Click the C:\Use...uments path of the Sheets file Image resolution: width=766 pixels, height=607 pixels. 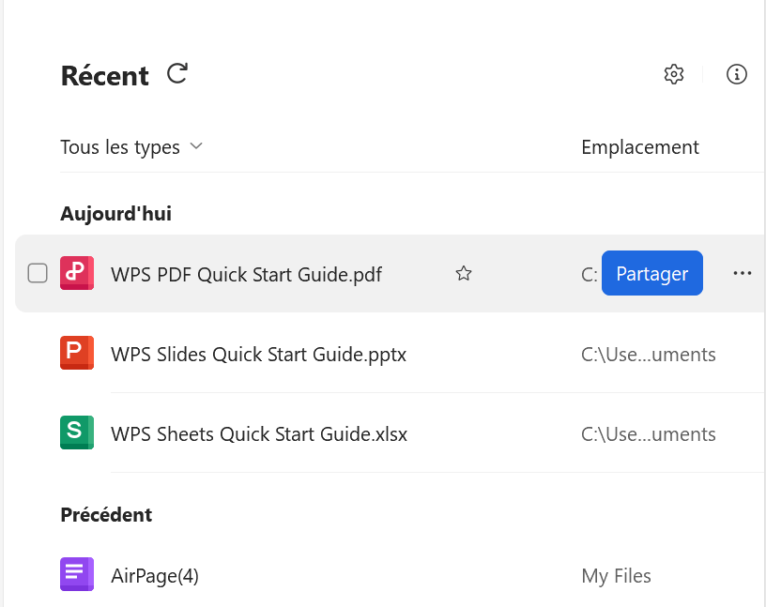(x=648, y=433)
